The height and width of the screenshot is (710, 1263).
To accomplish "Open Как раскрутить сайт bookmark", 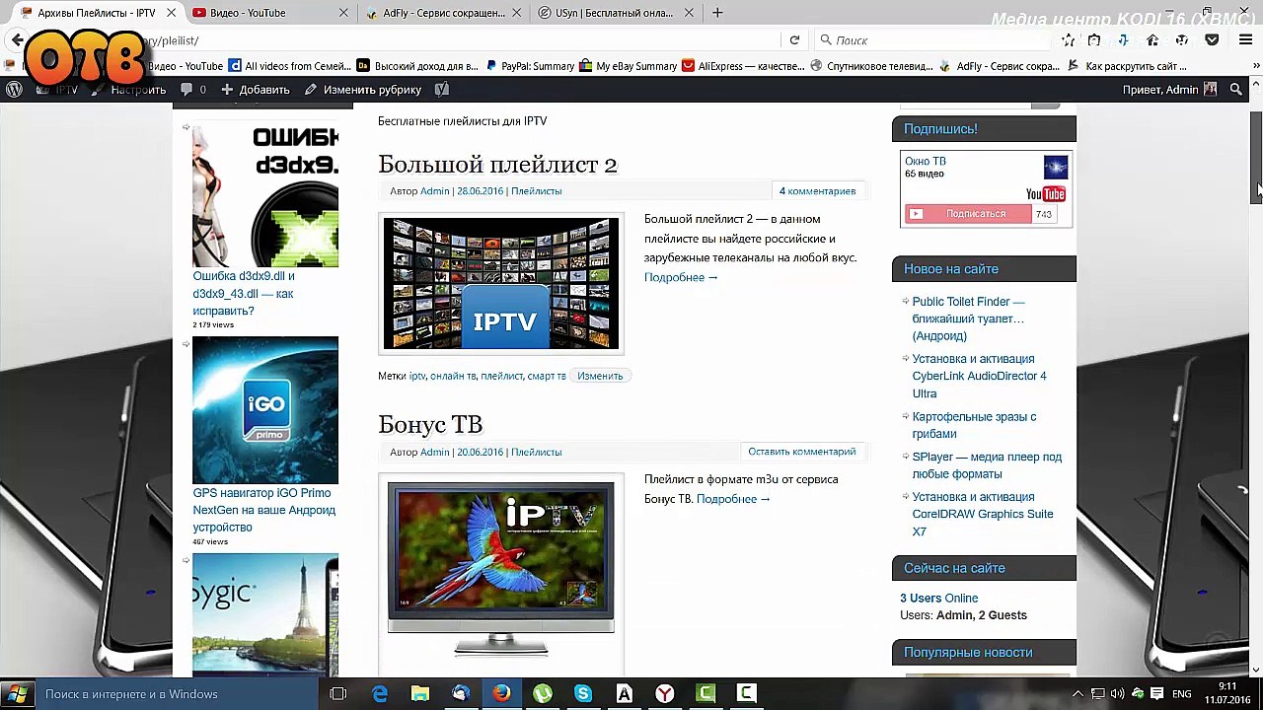I will pos(1127,66).
